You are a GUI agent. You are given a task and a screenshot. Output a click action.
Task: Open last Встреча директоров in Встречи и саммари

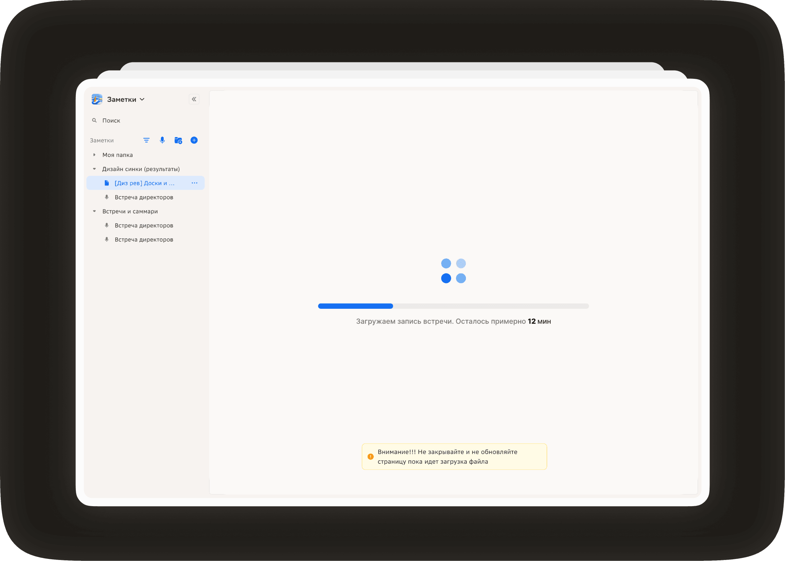[x=144, y=240]
